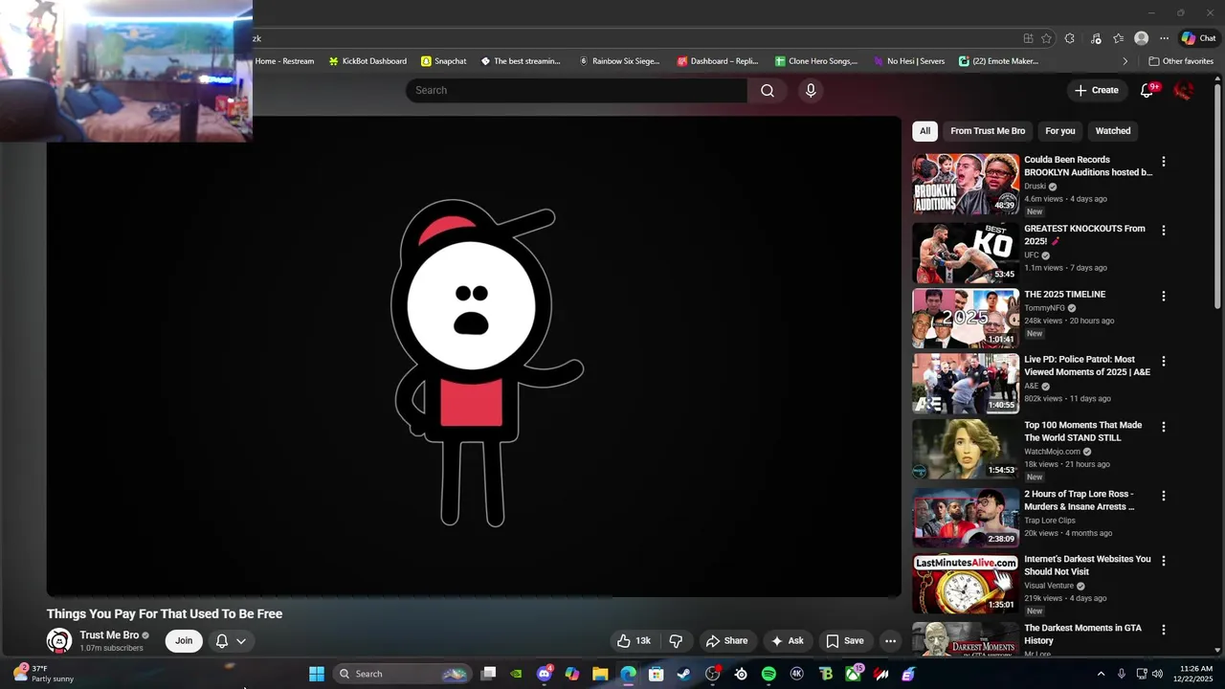Viewport: 1225px width, 689px height.
Task: Click the Join channel membership button
Action: click(184, 641)
